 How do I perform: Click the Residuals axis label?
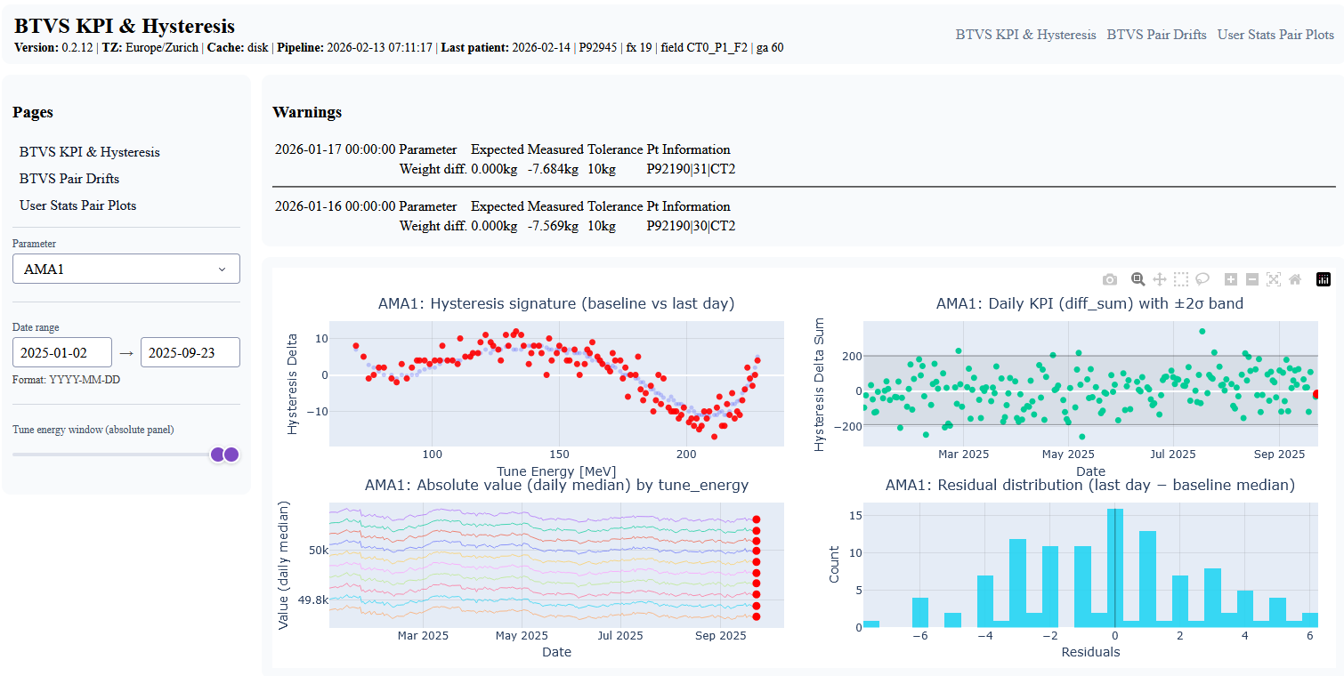click(1090, 652)
